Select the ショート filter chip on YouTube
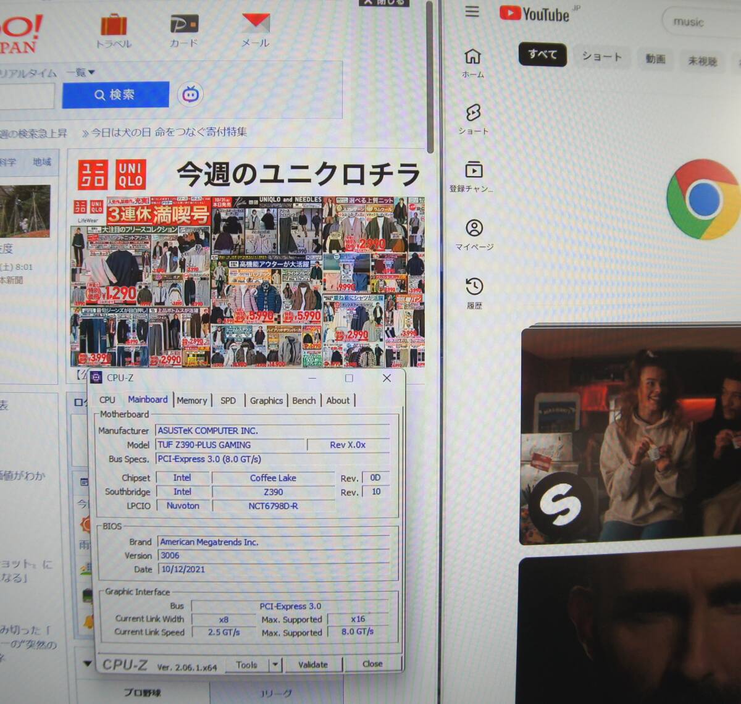Image resolution: width=741 pixels, height=704 pixels. click(601, 57)
